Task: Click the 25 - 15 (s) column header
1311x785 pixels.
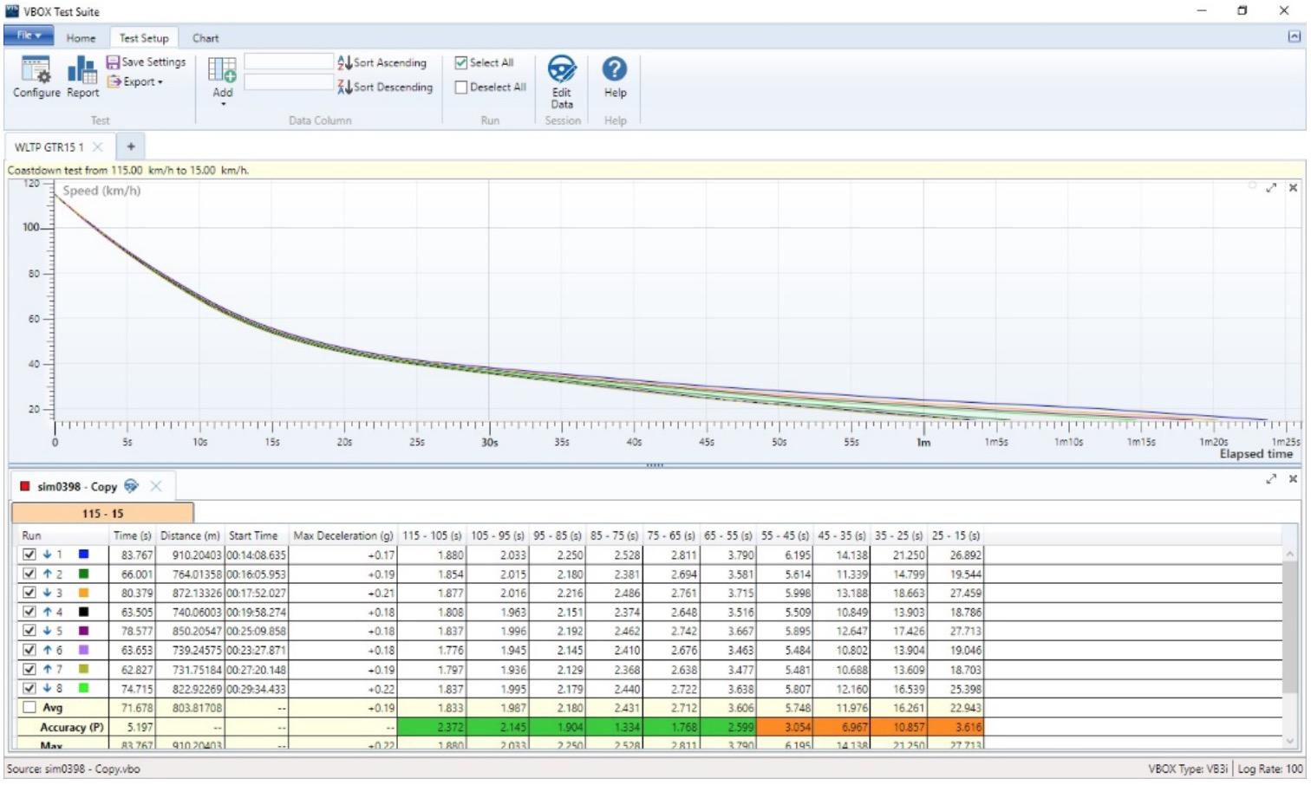Action: tap(956, 535)
